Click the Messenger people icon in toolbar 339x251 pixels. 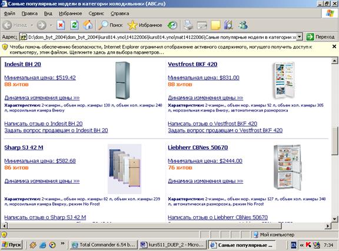coord(243,25)
